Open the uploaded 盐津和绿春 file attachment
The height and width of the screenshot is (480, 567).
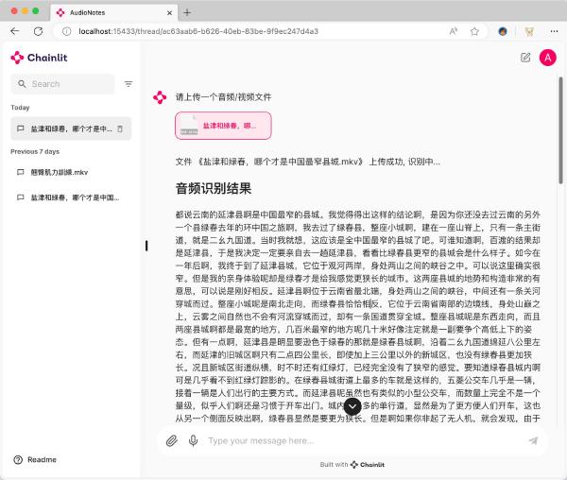click(223, 126)
